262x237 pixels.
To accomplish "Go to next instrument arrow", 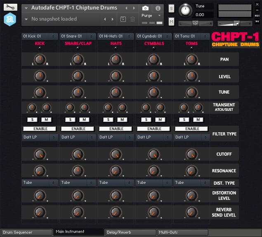I will [134, 8].
